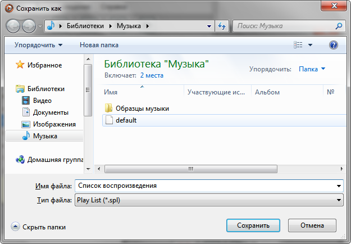The height and width of the screenshot is (244, 351).
Task: Click the Образцы музыки folder icon
Action: pyautogui.click(x=108, y=108)
